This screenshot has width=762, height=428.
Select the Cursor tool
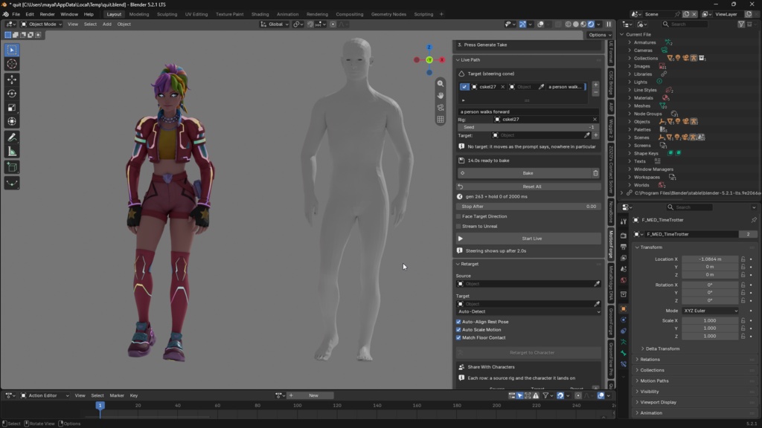coord(12,64)
